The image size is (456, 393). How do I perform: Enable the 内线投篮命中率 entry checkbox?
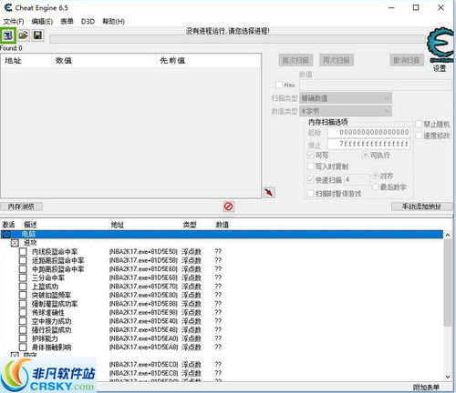click(x=23, y=252)
